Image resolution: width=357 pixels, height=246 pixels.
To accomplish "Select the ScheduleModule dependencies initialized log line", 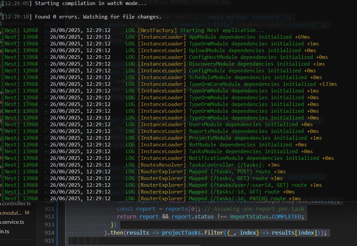I will point(162,77).
